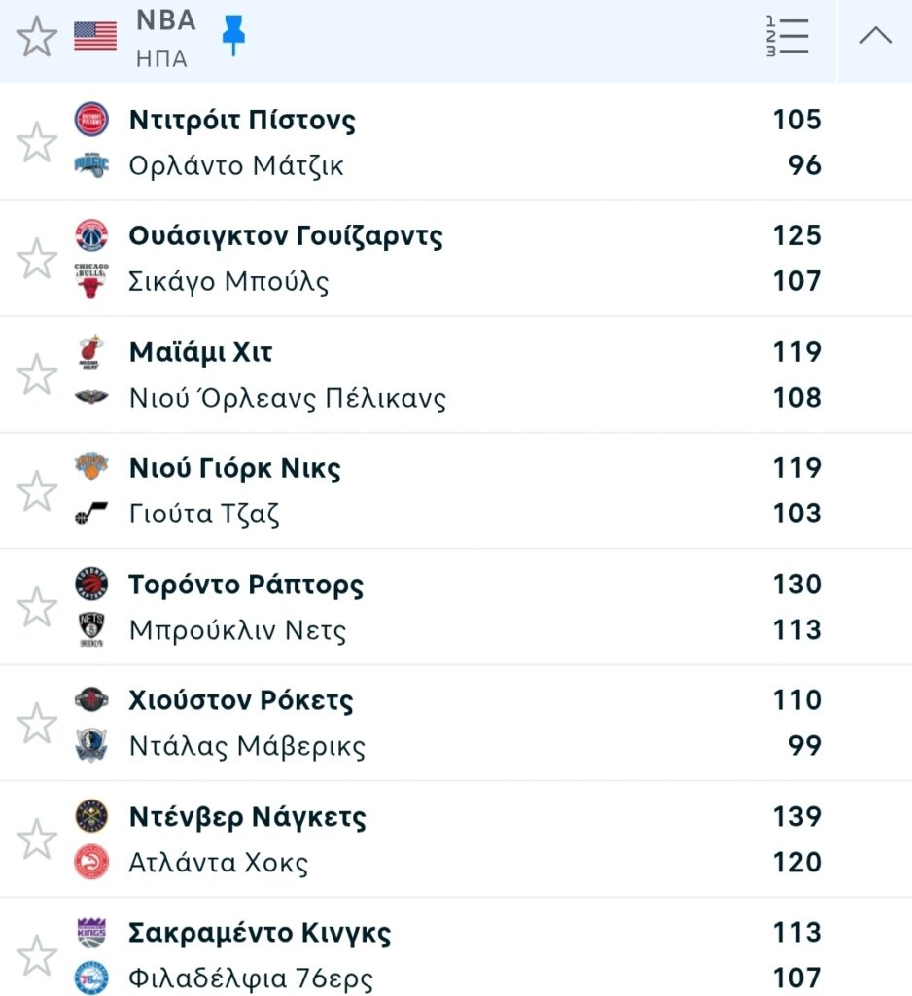
Task: Toggle favorite star for Pistons vs Magic
Action: click(x=37, y=143)
